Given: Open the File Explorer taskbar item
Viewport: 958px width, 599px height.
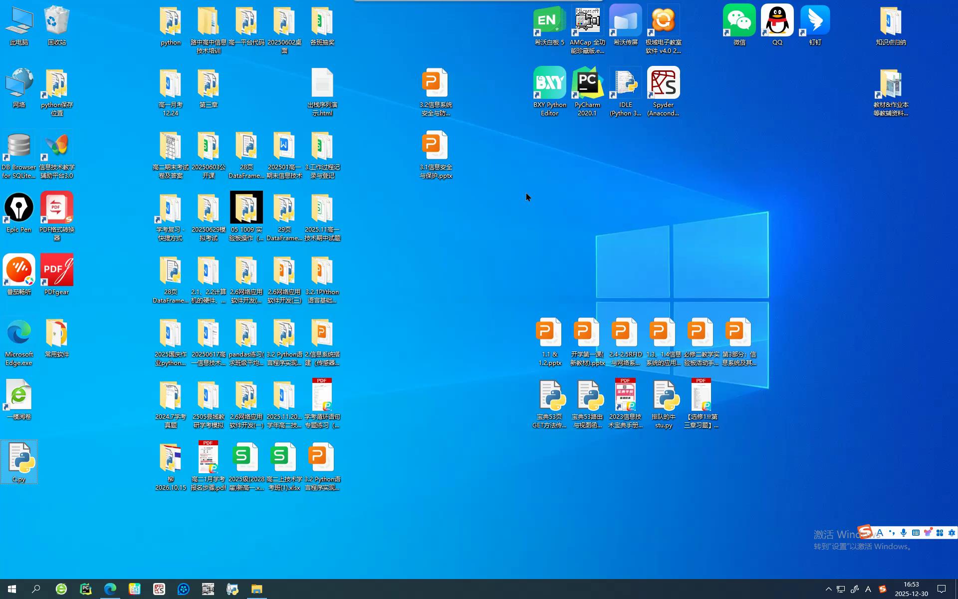Looking at the screenshot, I should coord(256,589).
